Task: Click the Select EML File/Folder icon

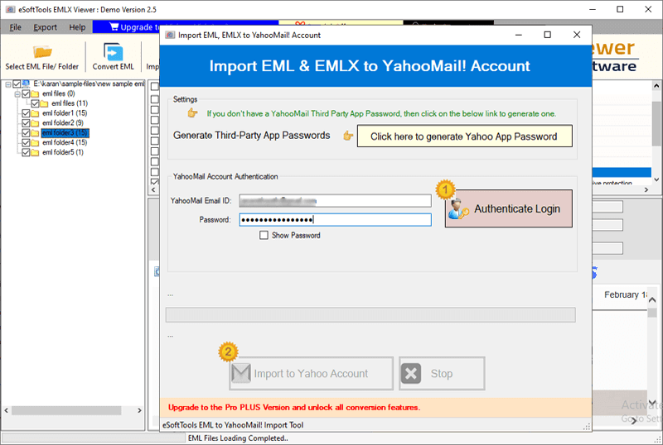Action: coord(42,52)
